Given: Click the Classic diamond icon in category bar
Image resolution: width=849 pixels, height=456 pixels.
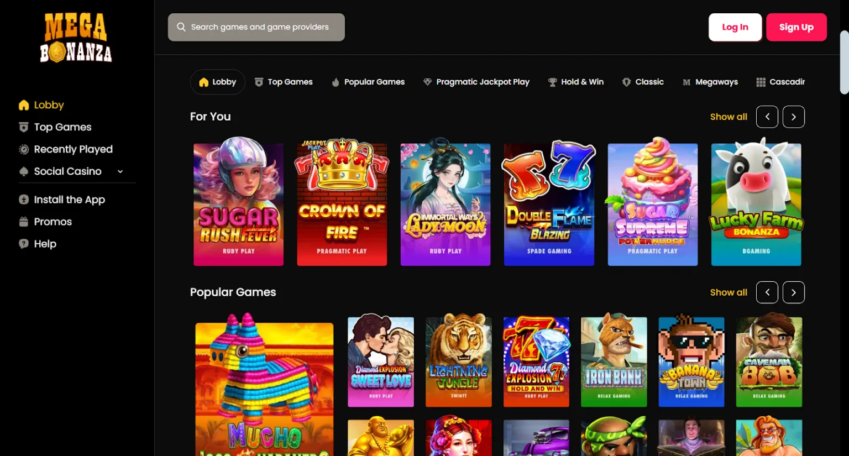Looking at the screenshot, I should pos(626,82).
